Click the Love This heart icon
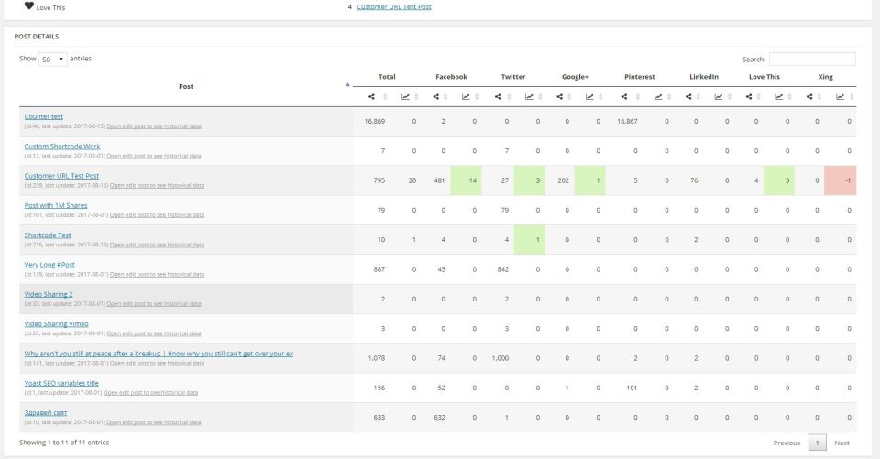 pos(28,5)
